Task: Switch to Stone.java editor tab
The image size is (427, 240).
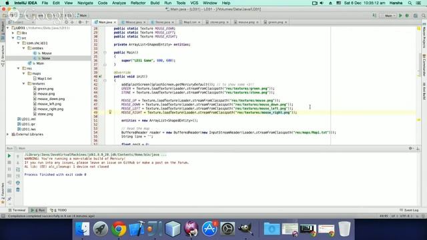Action: (x=163, y=22)
